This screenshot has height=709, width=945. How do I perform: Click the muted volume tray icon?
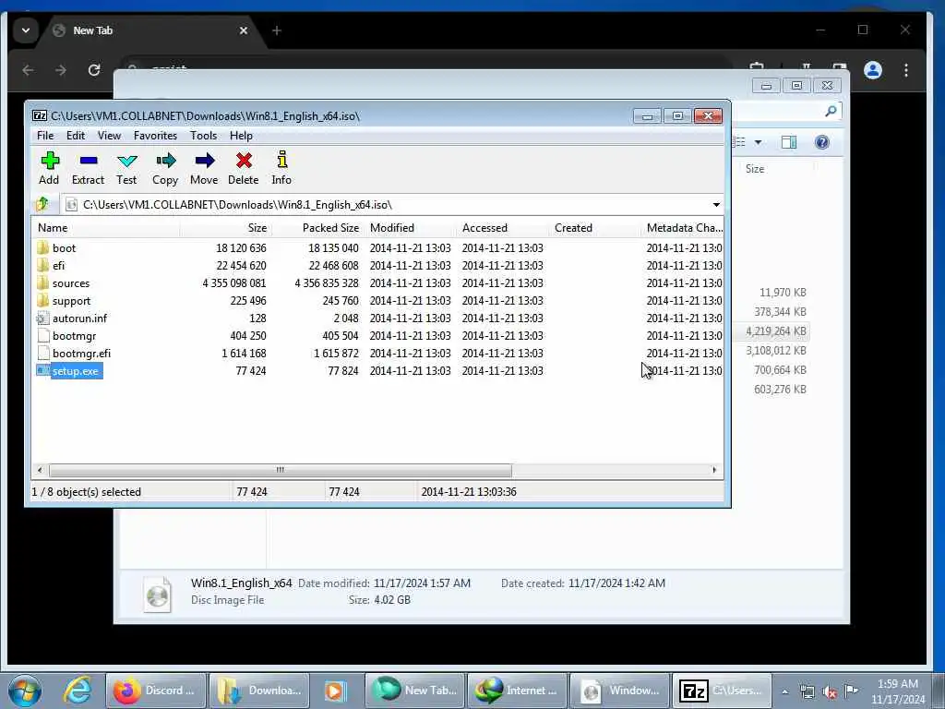(x=830, y=692)
